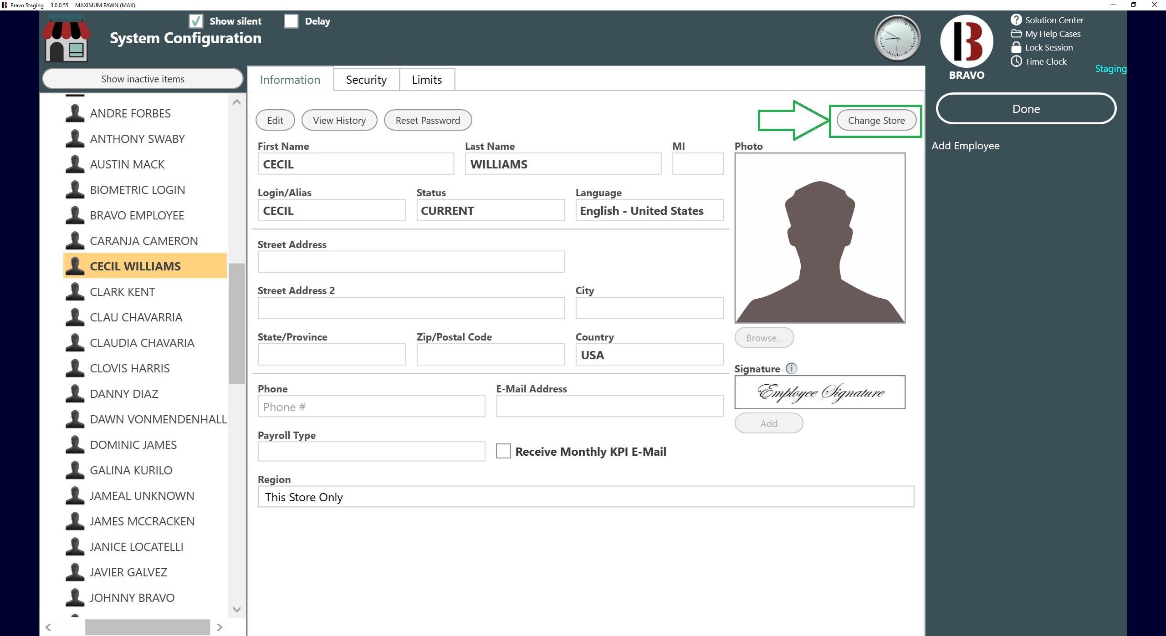Check Receive Monthly KPI E-Mail
Image resolution: width=1166 pixels, height=636 pixels.
503,451
